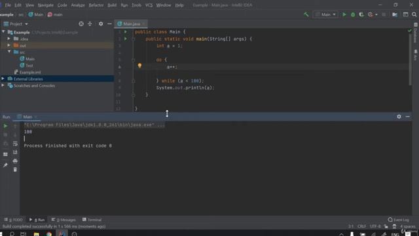Toggle soft-wrap in Run console
419x236 pixels.
pos(15,144)
